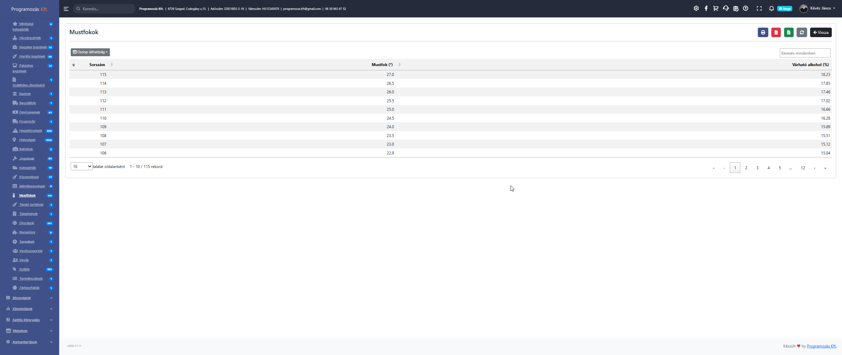Viewport: 842px width, 355px height.
Task: Click the Vissza back button
Action: (x=821, y=33)
